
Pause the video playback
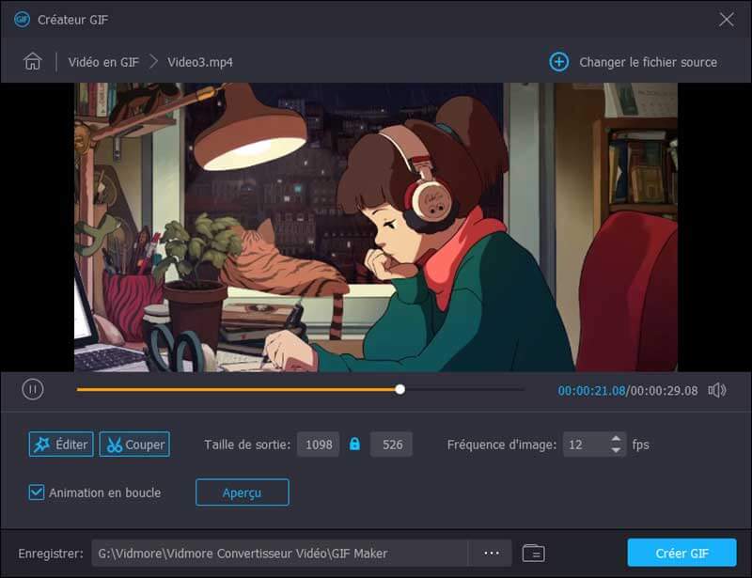click(33, 389)
